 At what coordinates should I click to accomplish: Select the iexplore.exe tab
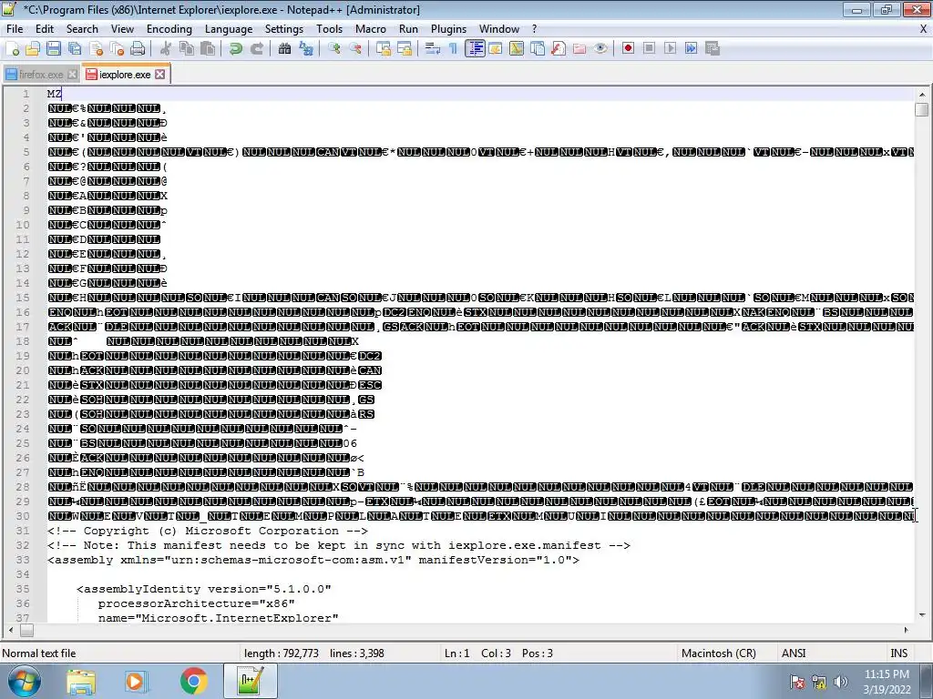(x=126, y=75)
